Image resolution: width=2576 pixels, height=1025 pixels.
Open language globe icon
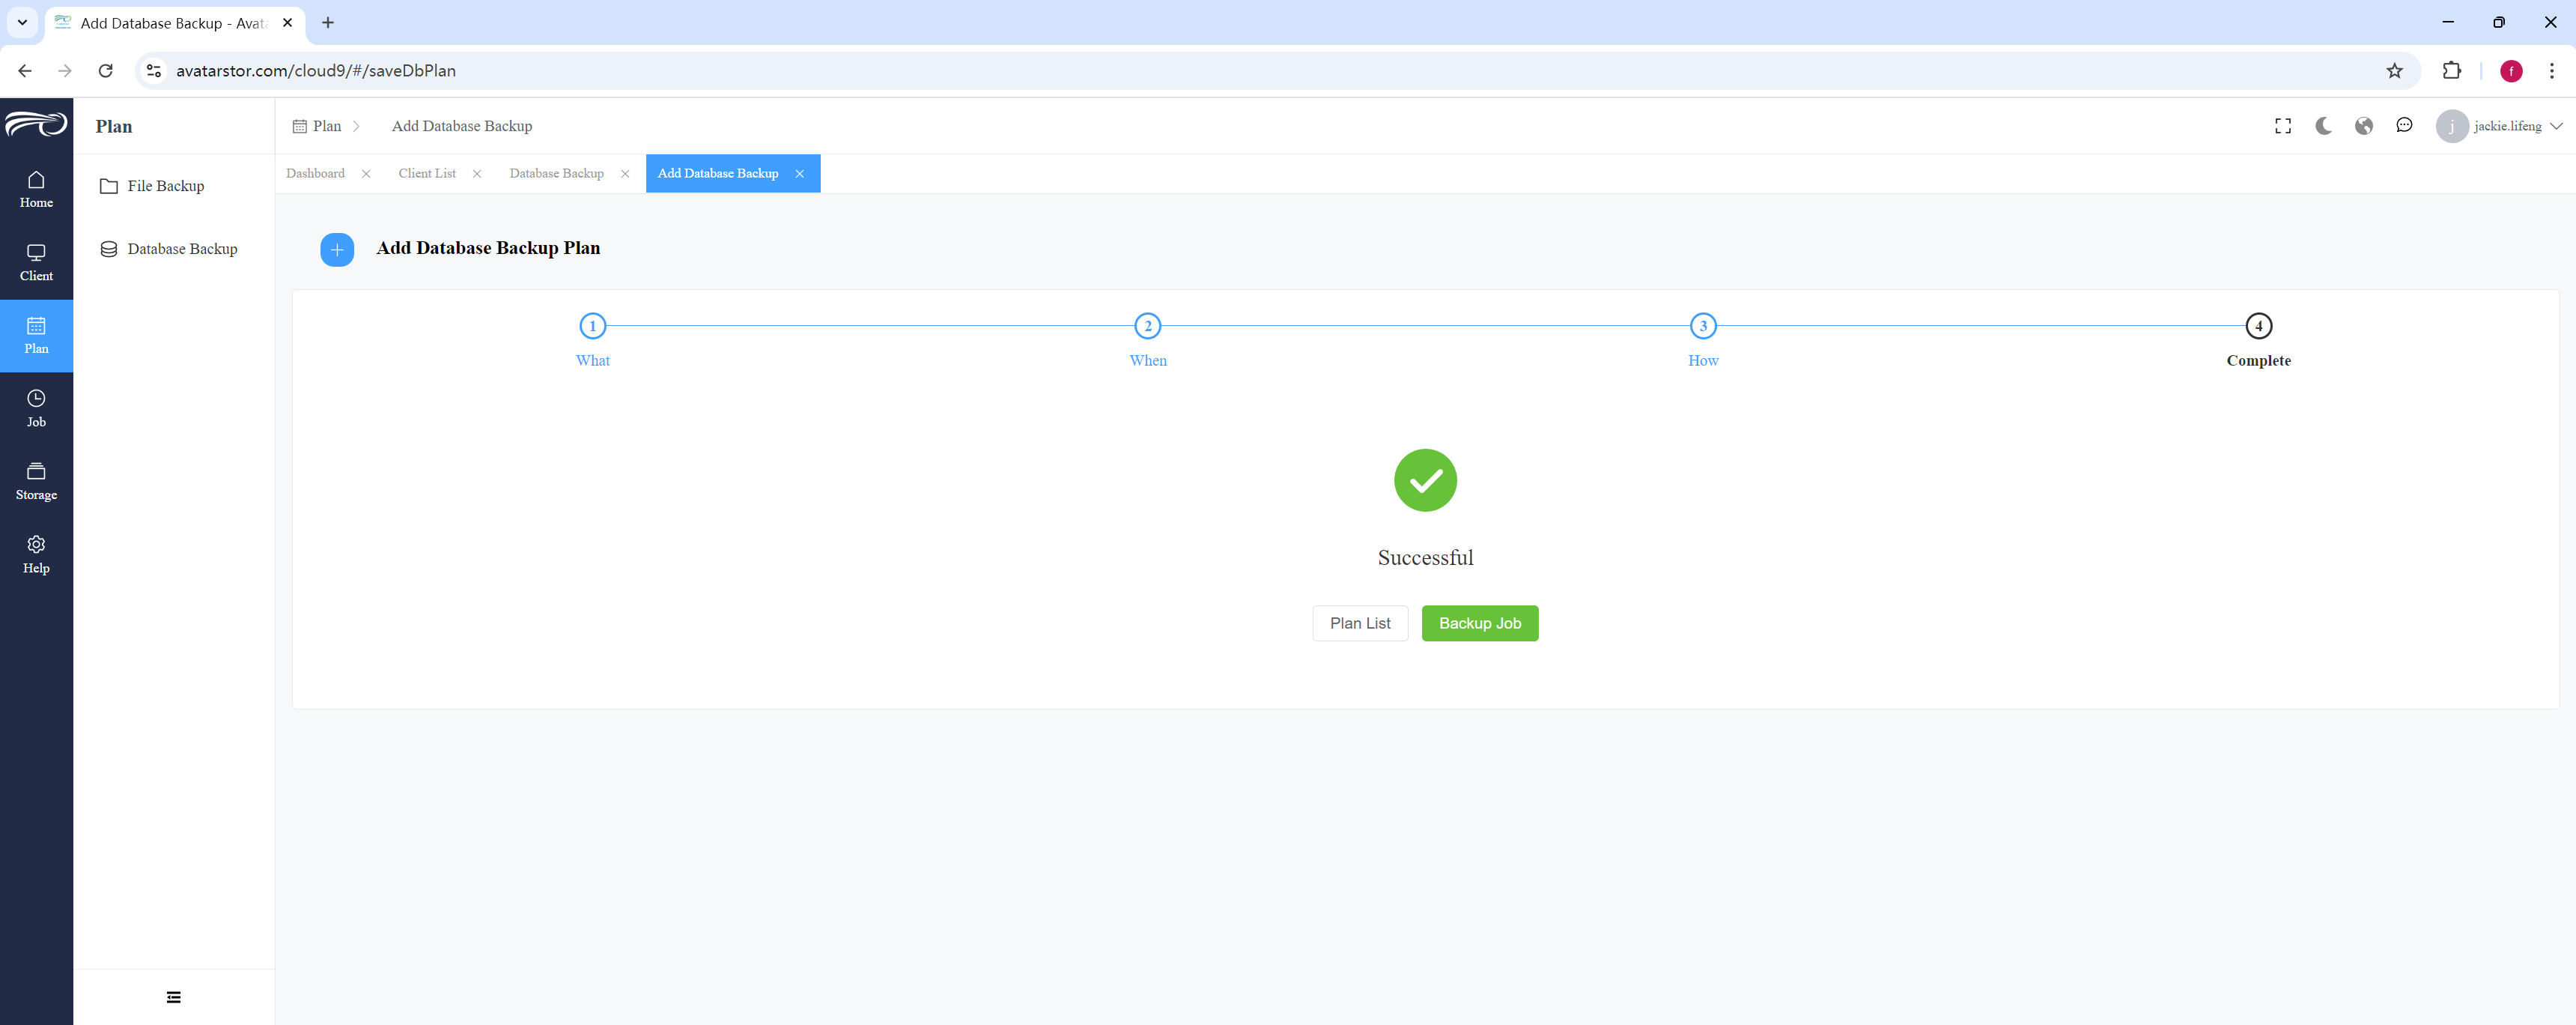pyautogui.click(x=2364, y=126)
